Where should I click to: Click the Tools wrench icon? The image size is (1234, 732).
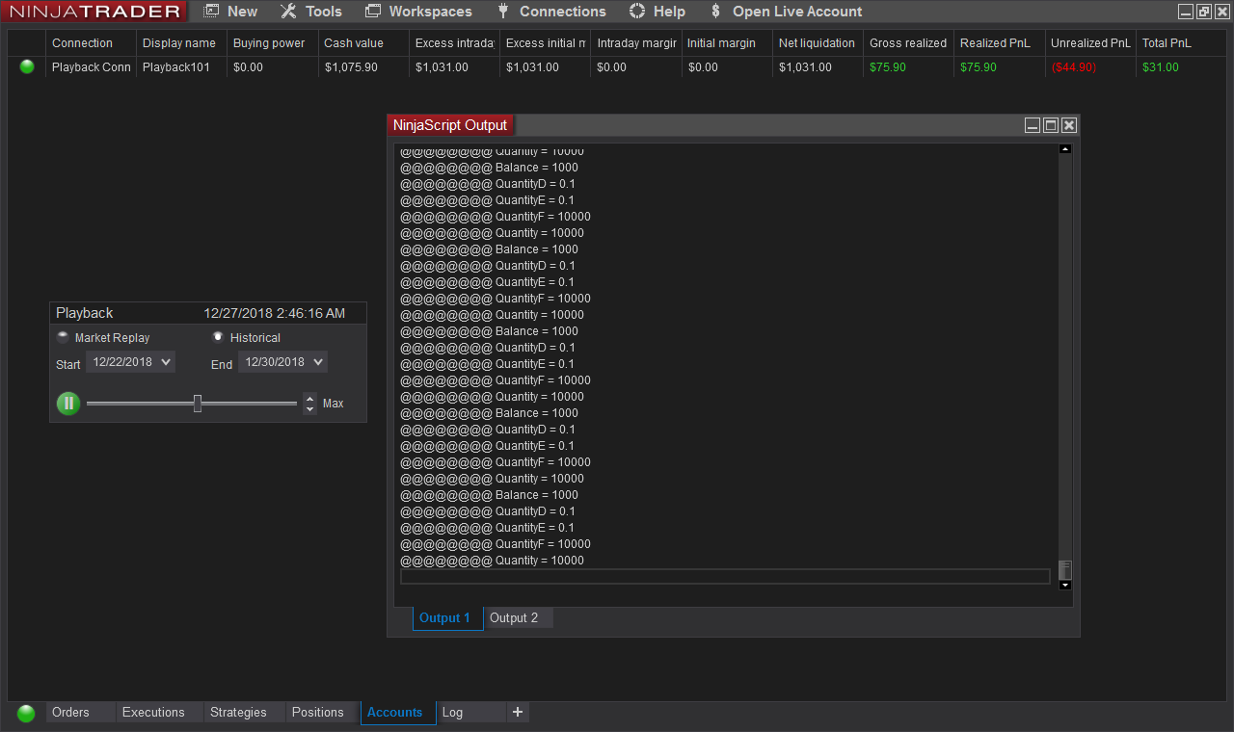(288, 12)
